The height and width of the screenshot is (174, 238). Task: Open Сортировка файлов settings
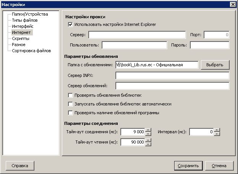point(31,51)
